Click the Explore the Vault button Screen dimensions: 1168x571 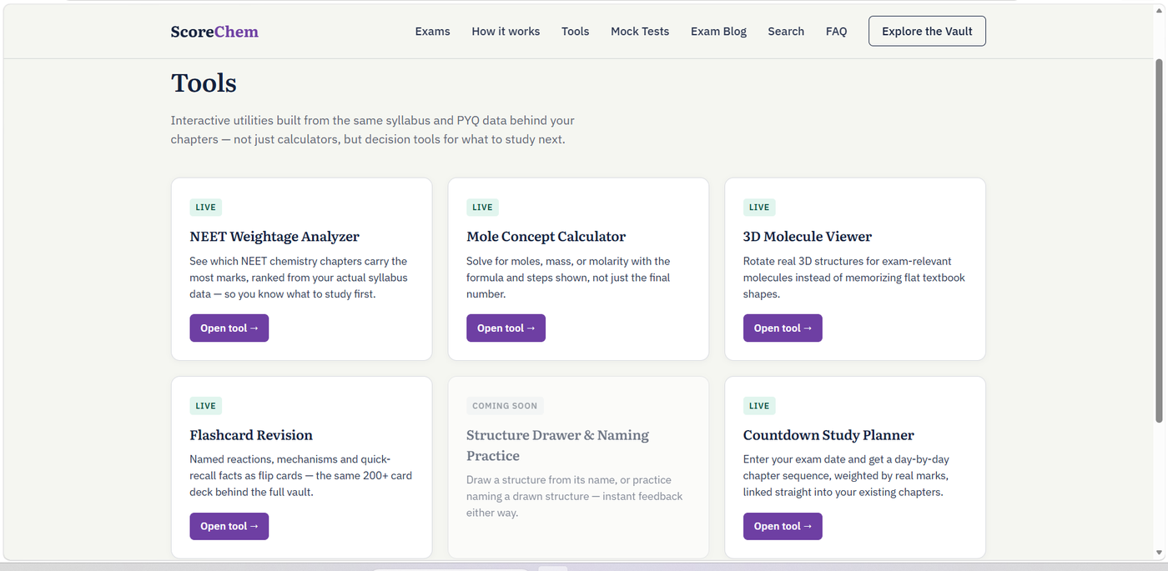pyautogui.click(x=927, y=32)
